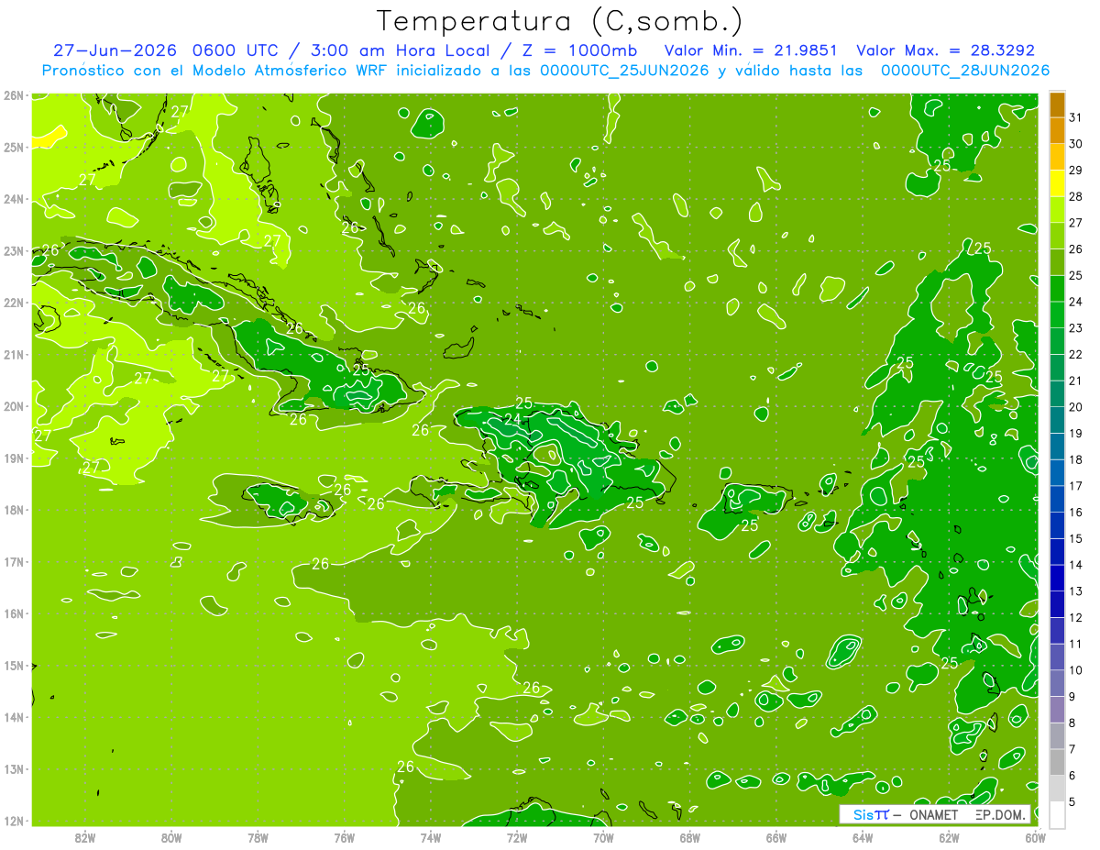Click the 'SisTT' logo in the credit box

(870, 814)
